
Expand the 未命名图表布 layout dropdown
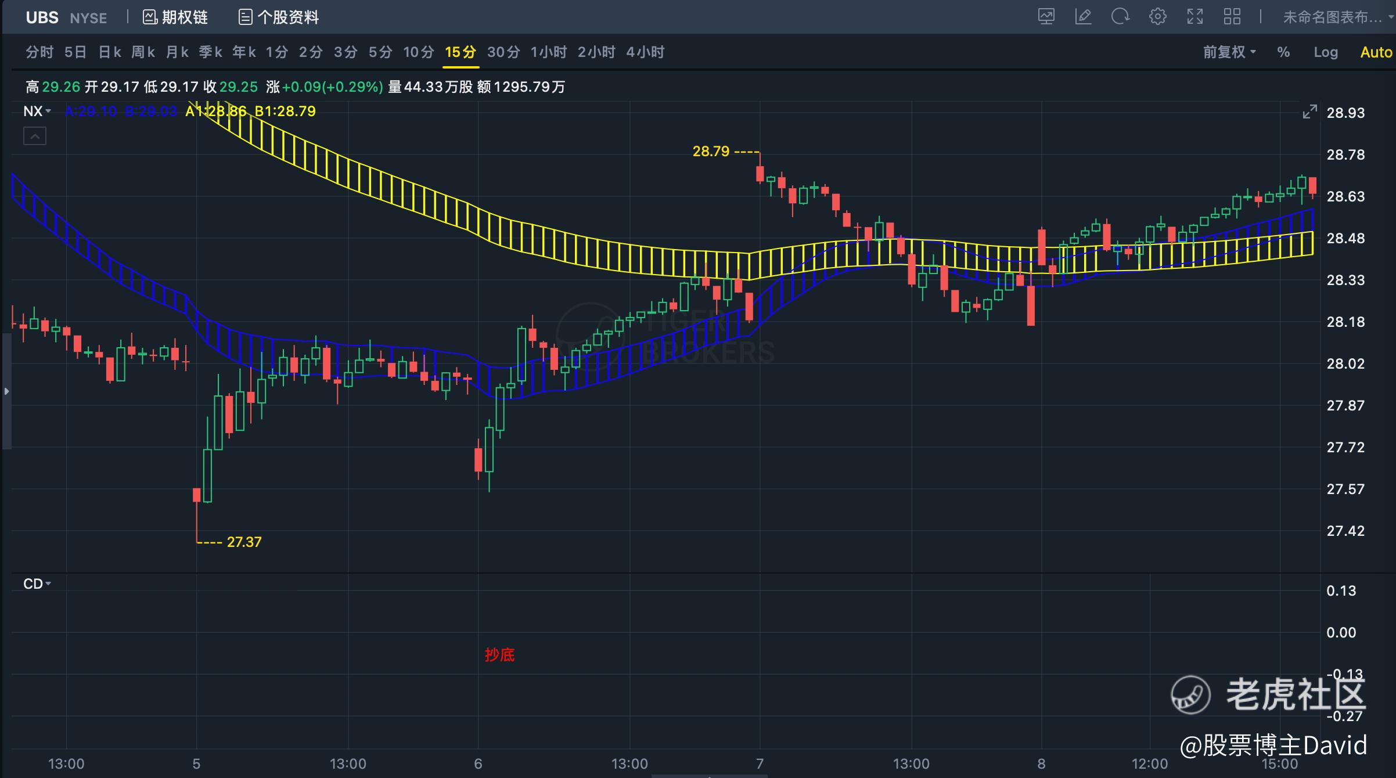1337,17
